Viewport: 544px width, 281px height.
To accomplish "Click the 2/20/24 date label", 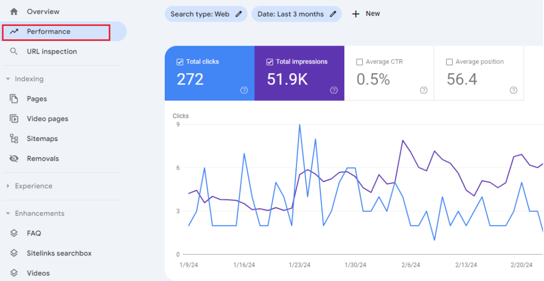I will coord(522,265).
